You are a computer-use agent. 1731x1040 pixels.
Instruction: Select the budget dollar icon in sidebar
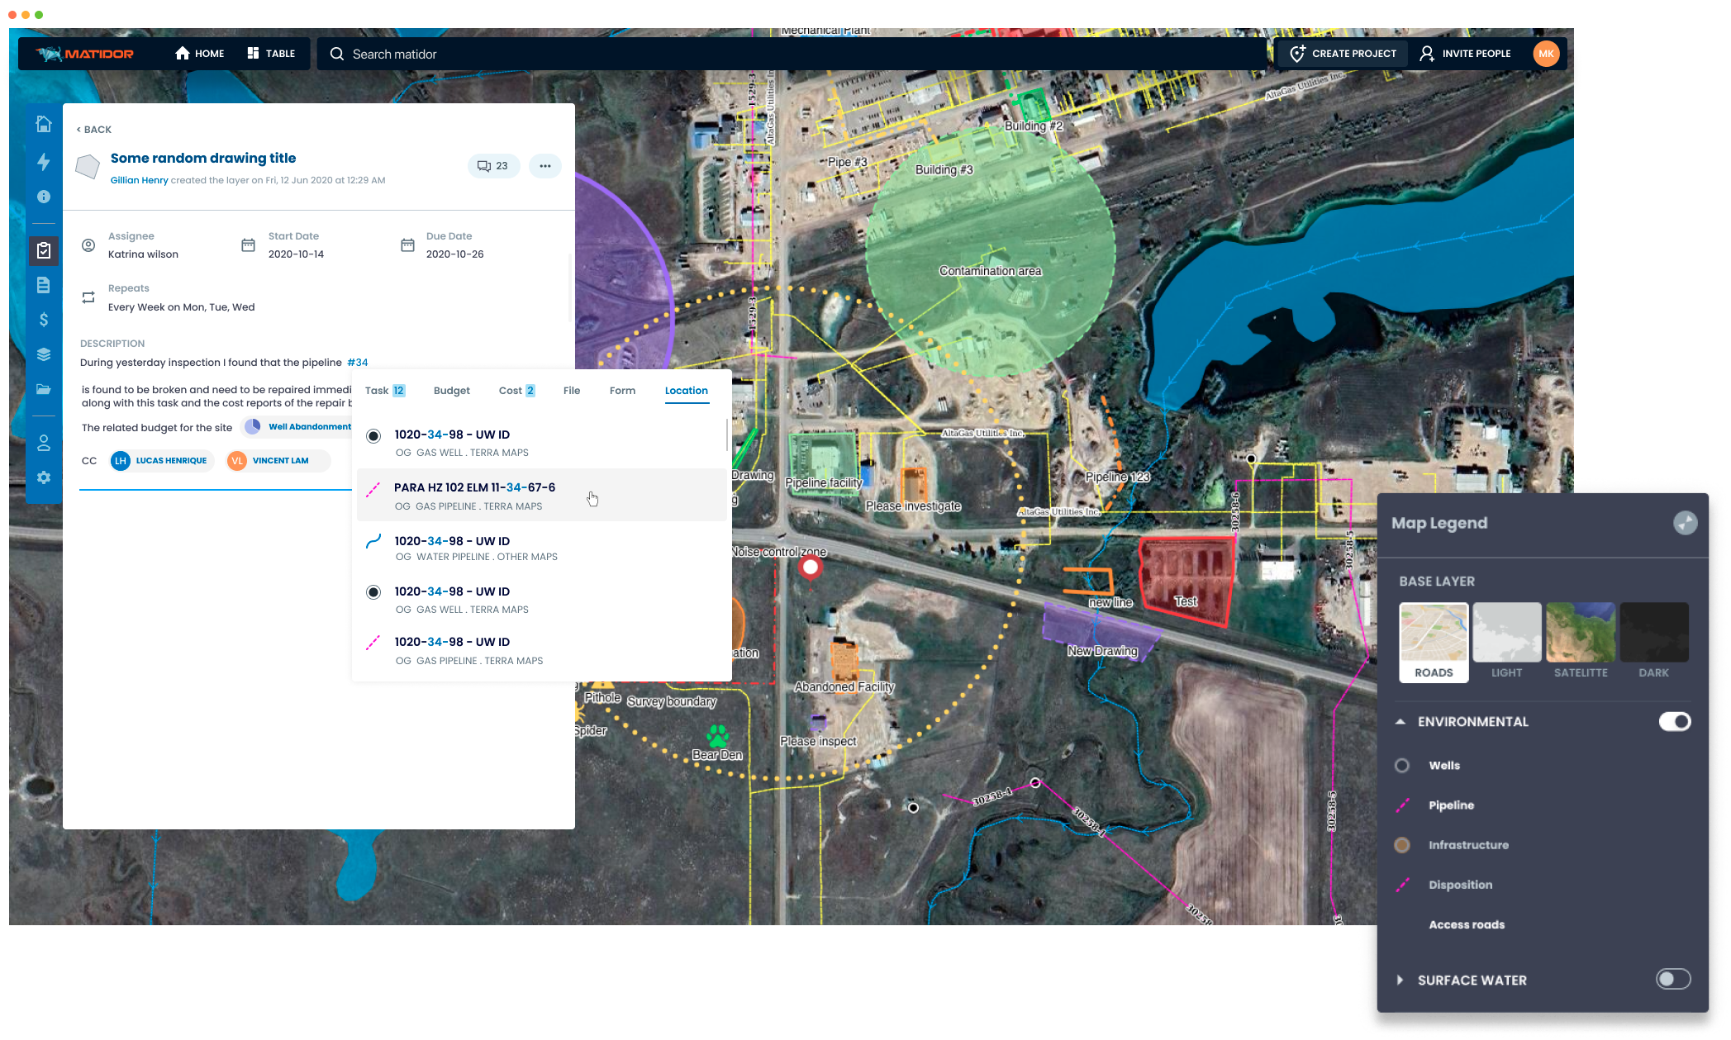[x=43, y=321]
